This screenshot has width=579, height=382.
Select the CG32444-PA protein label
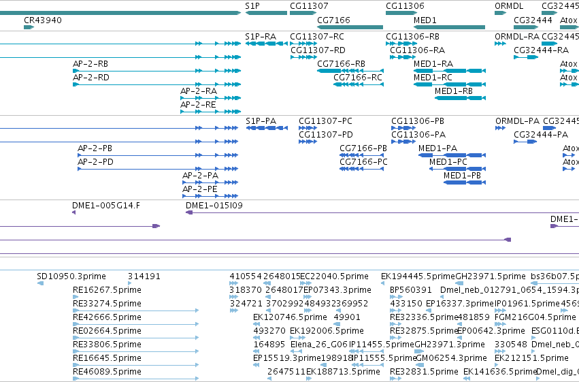coord(541,134)
